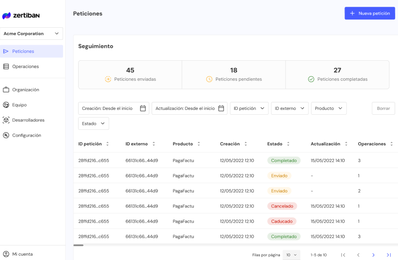Go to the last page of results
398x260 pixels.
(x=388, y=255)
